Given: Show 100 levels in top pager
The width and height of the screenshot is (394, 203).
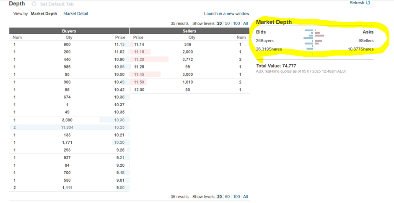Looking at the screenshot, I should (236, 23).
